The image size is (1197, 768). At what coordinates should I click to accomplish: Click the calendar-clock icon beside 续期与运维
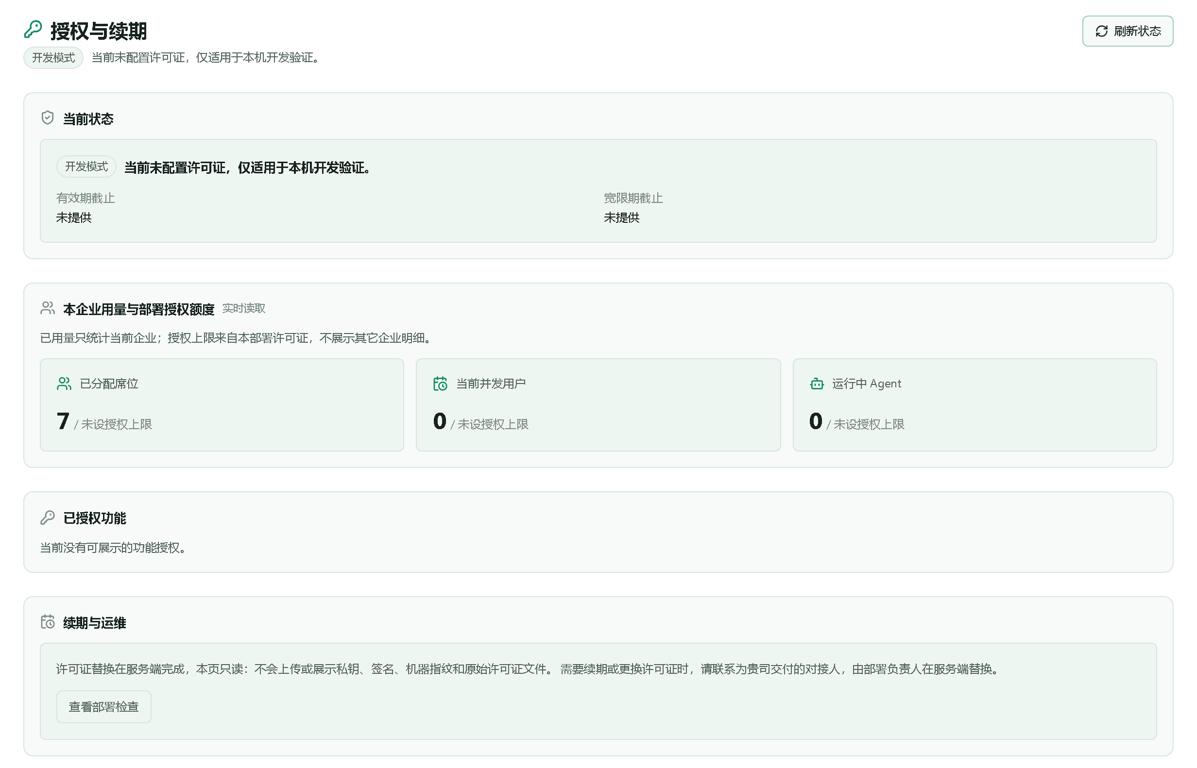(48, 622)
